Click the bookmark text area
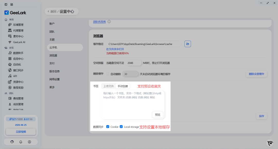278x149 pixels. tap(133, 104)
